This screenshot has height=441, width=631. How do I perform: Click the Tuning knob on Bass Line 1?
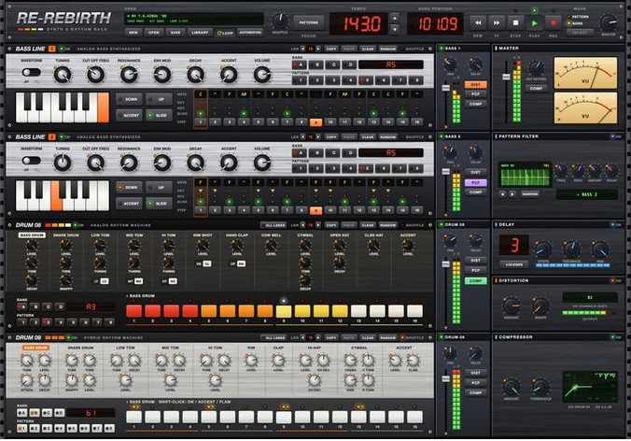point(63,75)
